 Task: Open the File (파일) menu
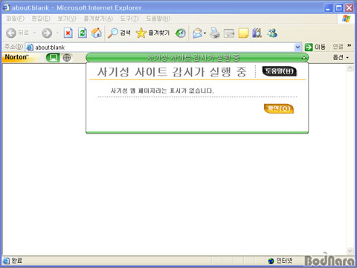tap(16, 19)
